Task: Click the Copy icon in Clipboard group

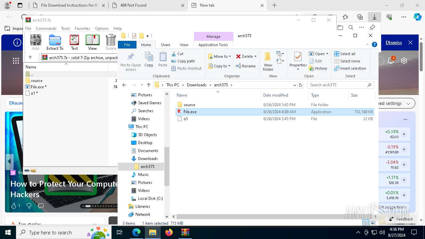Action: (x=149, y=60)
